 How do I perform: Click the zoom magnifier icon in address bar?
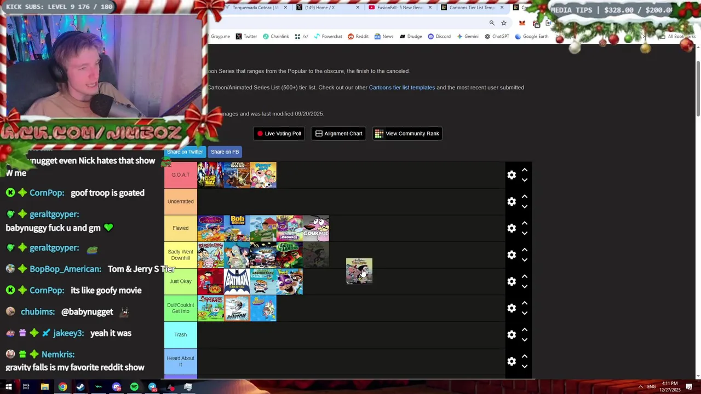pos(492,23)
